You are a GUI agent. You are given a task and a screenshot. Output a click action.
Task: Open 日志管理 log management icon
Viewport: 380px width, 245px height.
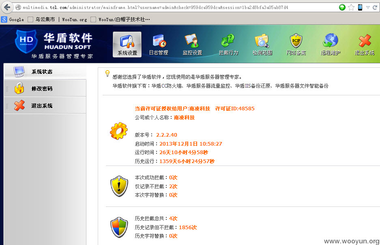point(159,45)
